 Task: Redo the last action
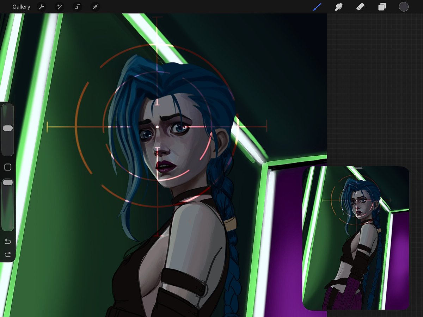point(8,254)
